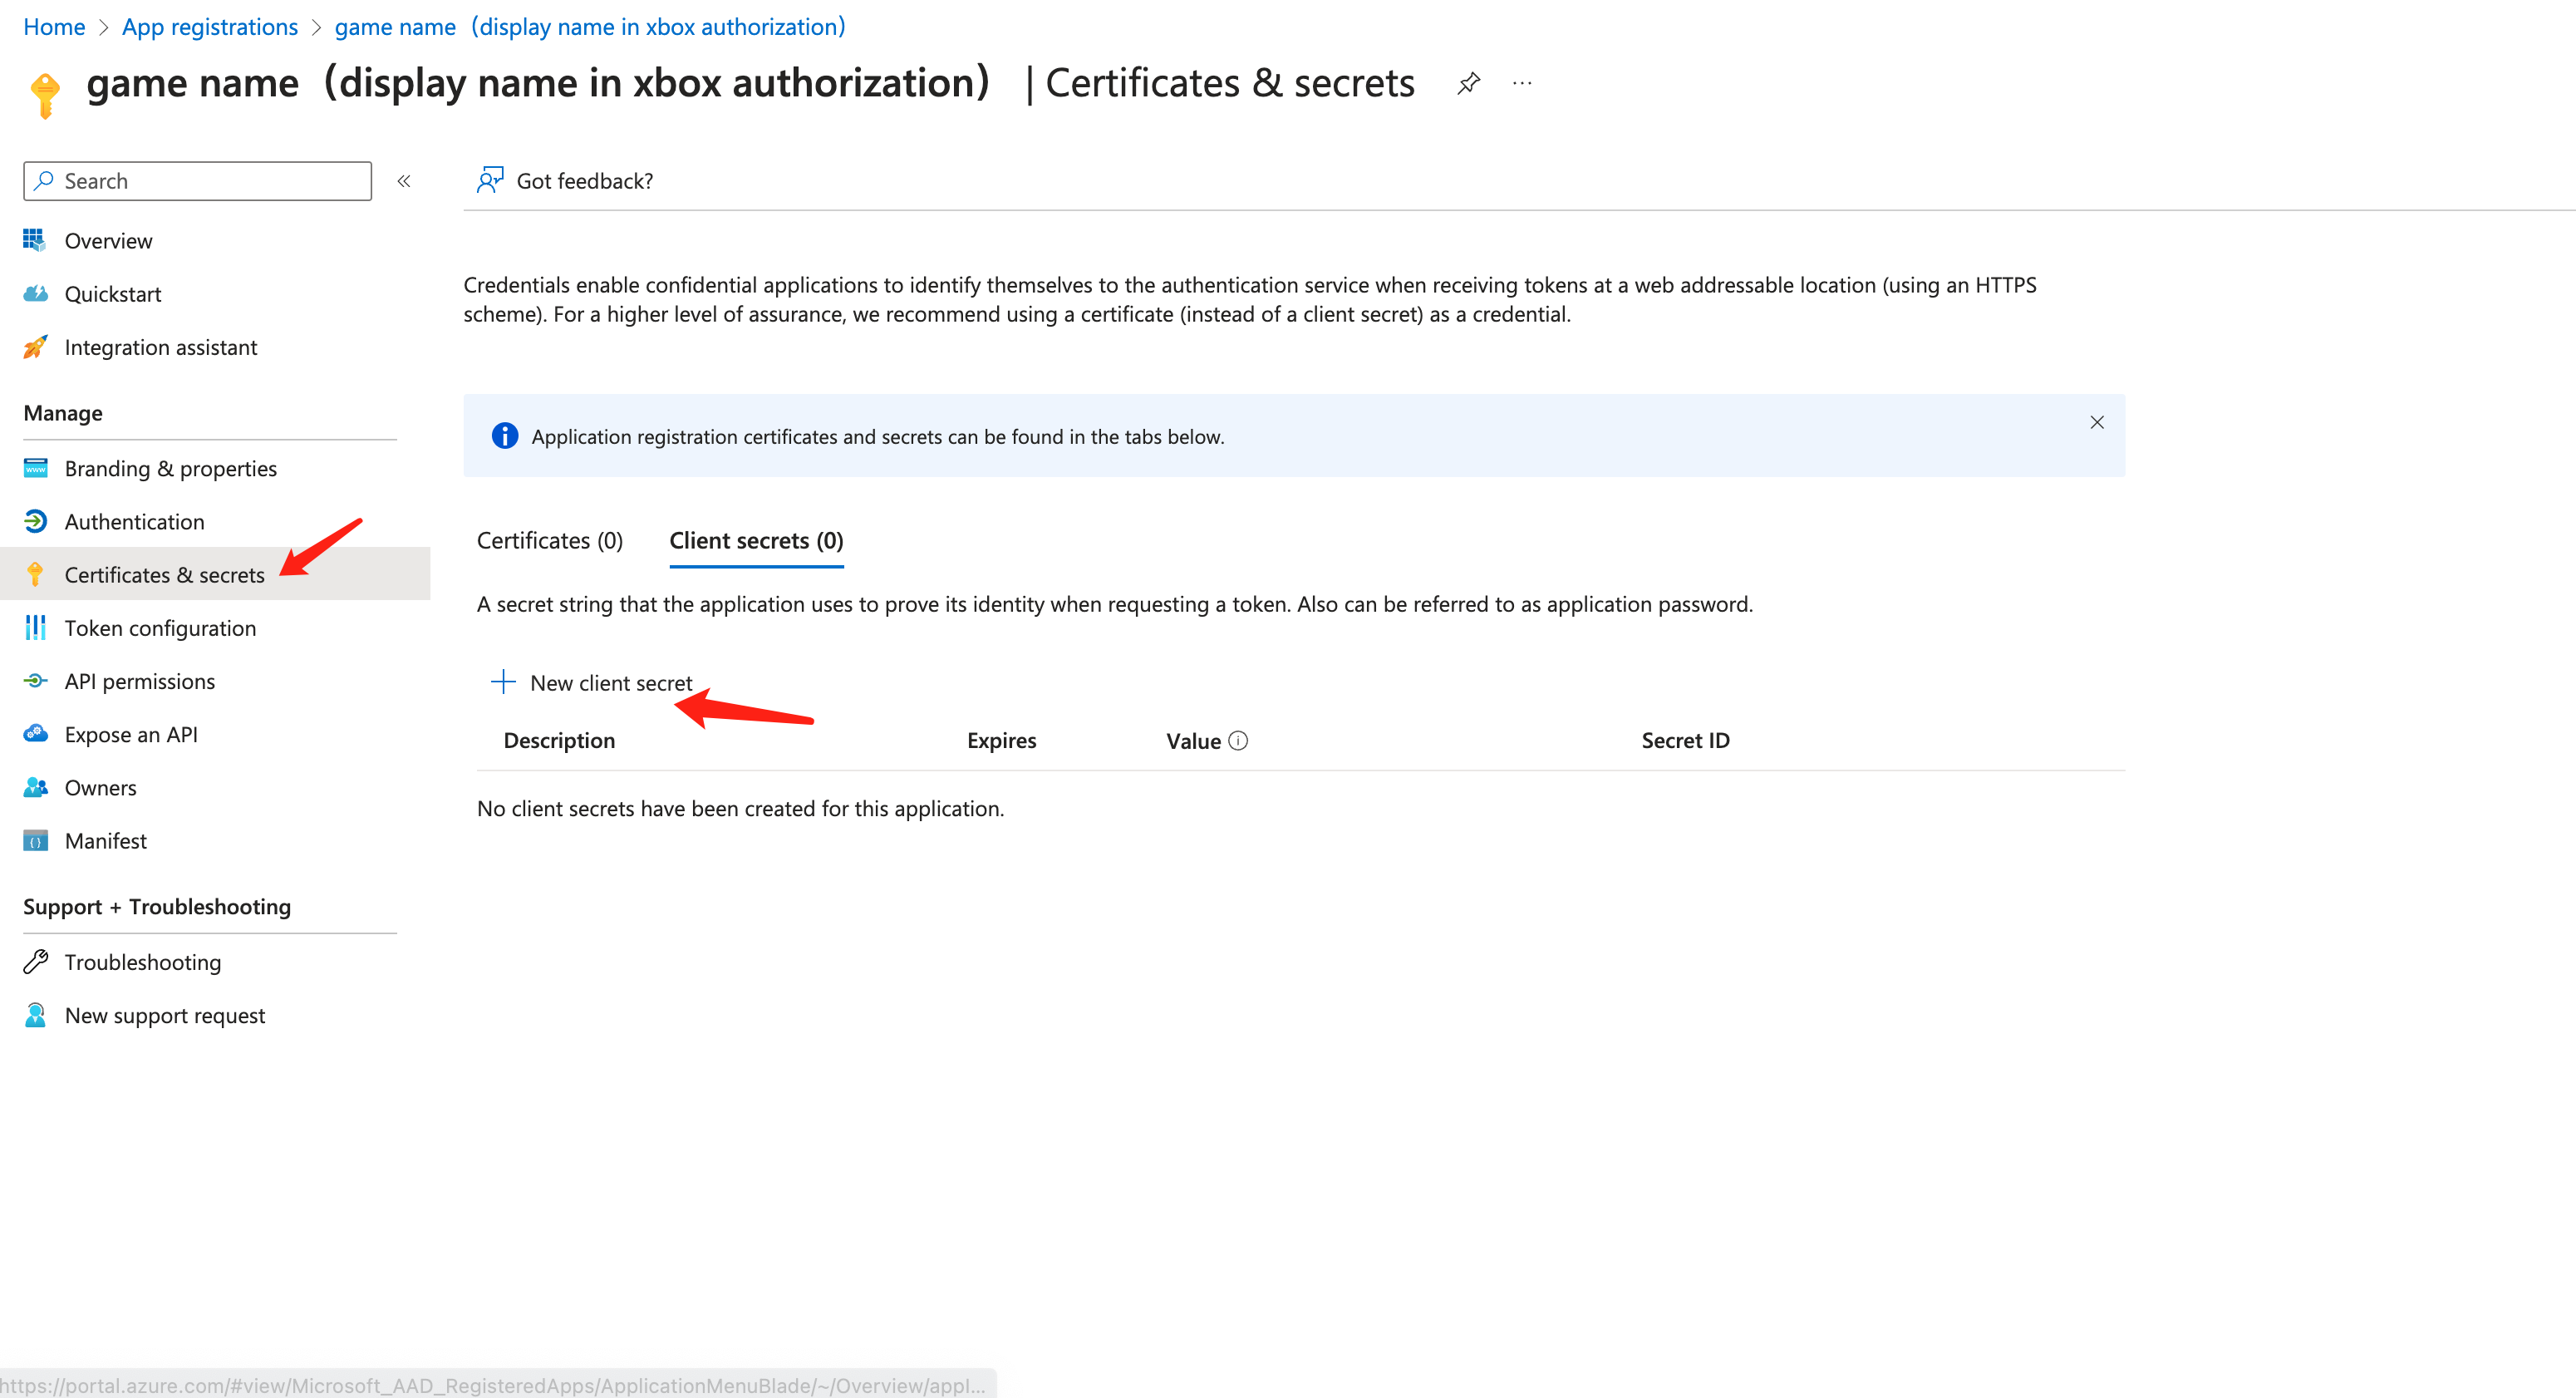Open Overview in the sidebar
Viewport: 2576px width, 1398px height.
(108, 241)
